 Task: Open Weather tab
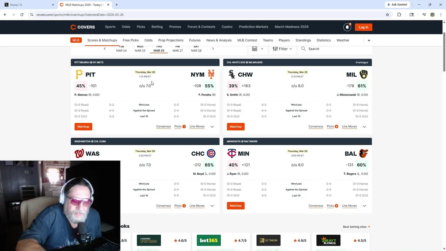click(x=343, y=40)
